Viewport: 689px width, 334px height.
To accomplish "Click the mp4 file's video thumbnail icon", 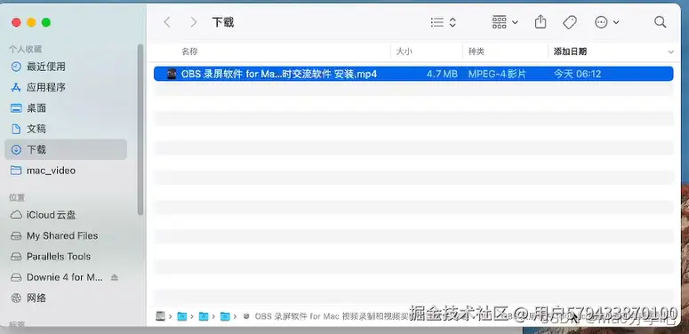I will coord(172,74).
